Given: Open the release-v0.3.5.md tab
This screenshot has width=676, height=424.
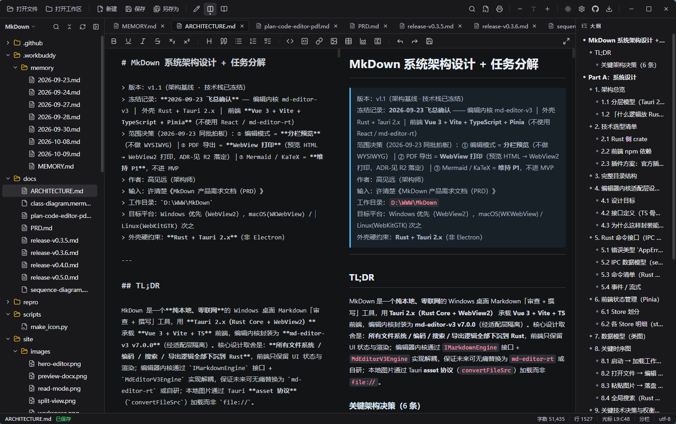Looking at the screenshot, I should [x=430, y=26].
